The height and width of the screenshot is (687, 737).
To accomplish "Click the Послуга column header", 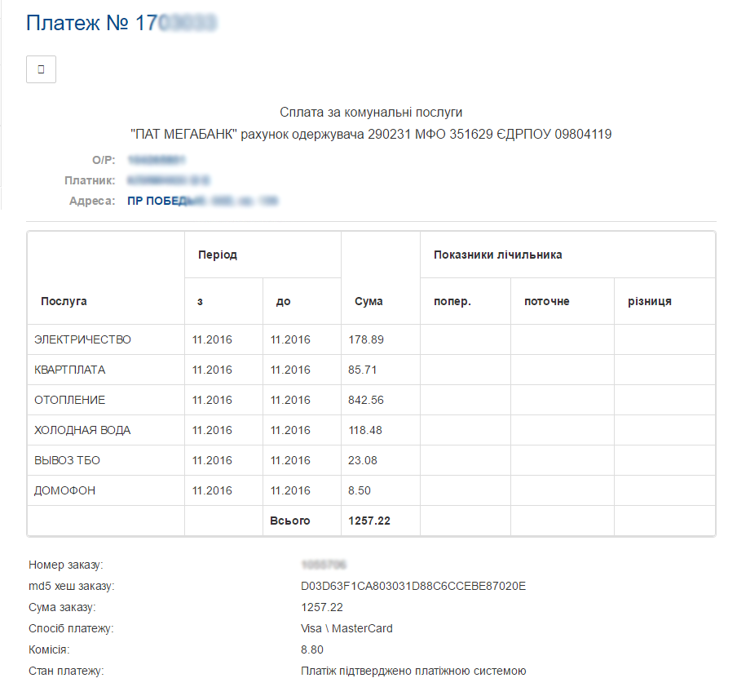I will [64, 301].
